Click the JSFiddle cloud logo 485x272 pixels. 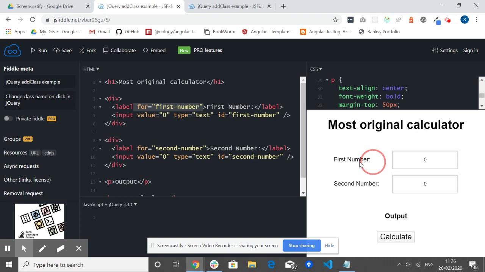coord(12,50)
